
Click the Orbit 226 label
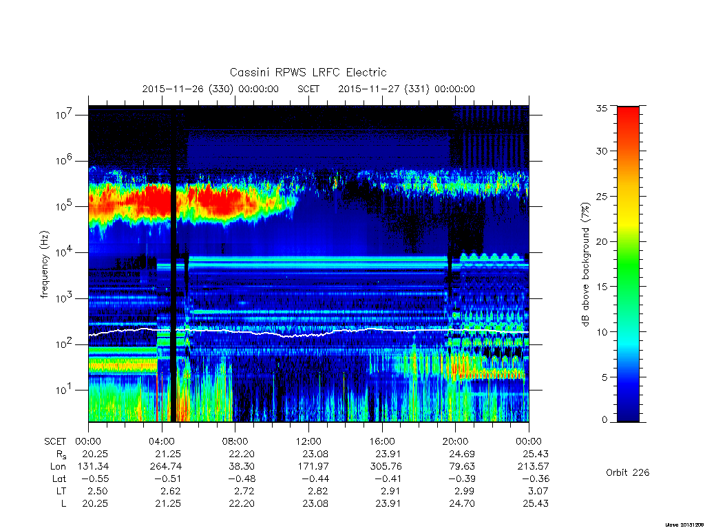tap(628, 472)
